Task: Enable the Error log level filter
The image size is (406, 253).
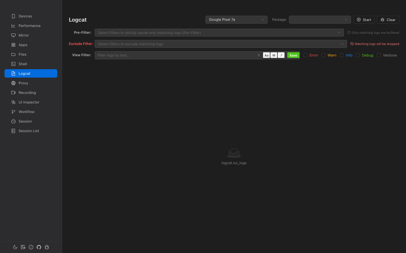Action: pyautogui.click(x=305, y=55)
